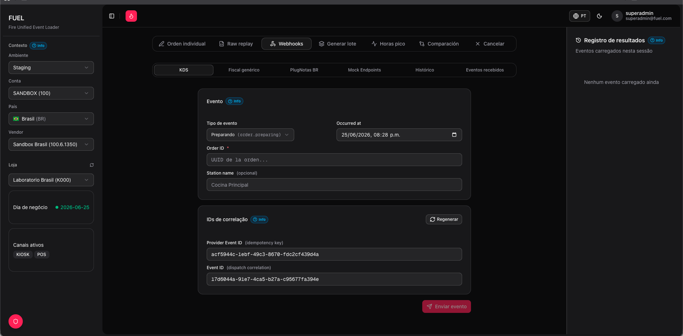Select the Mock Endpoints sub-tab
The height and width of the screenshot is (336, 683).
[x=364, y=70]
